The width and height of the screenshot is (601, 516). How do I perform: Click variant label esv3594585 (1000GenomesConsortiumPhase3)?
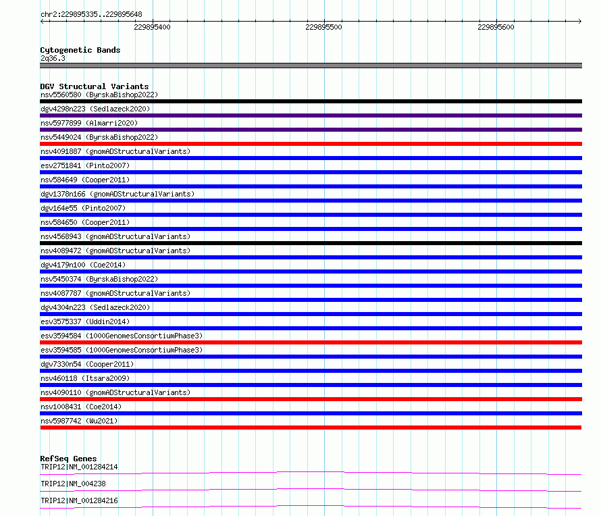coord(122,350)
